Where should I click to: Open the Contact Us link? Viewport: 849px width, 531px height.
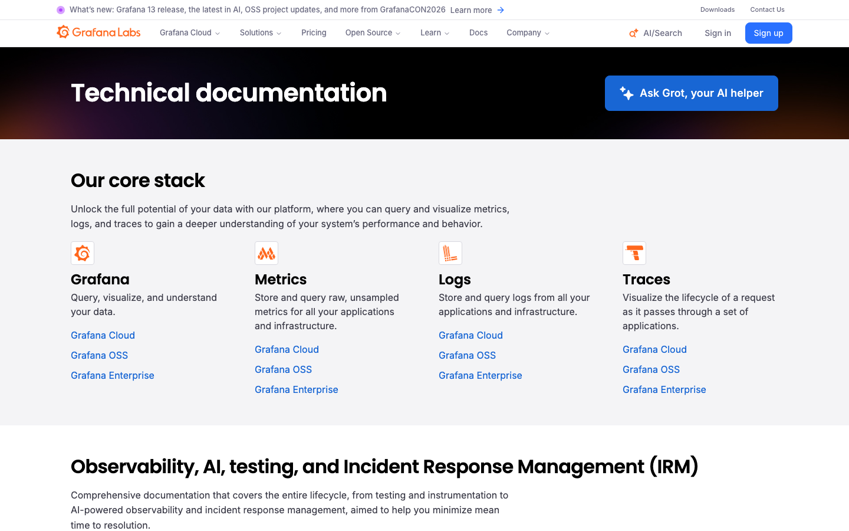pyautogui.click(x=767, y=9)
